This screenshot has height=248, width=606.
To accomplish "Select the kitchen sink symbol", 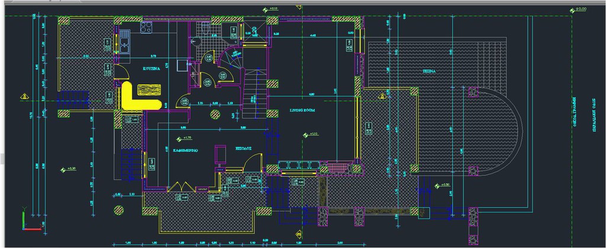I will (x=124, y=41).
